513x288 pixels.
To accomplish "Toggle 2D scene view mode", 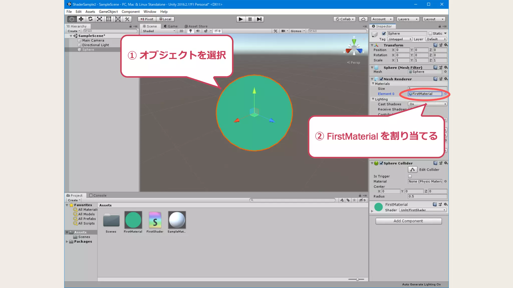I will (x=181, y=31).
